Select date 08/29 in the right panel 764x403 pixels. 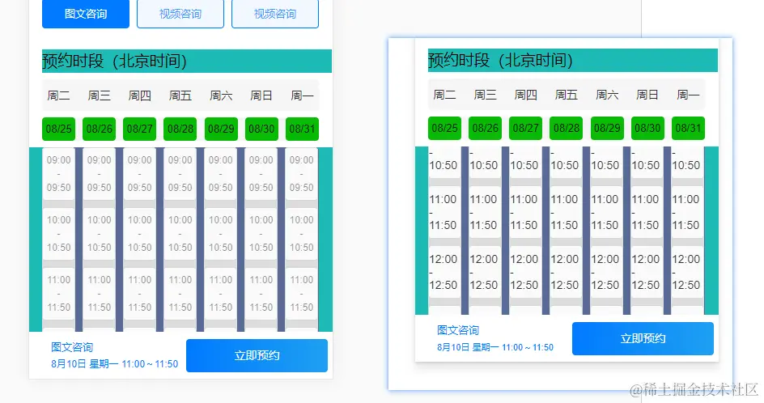coord(607,128)
